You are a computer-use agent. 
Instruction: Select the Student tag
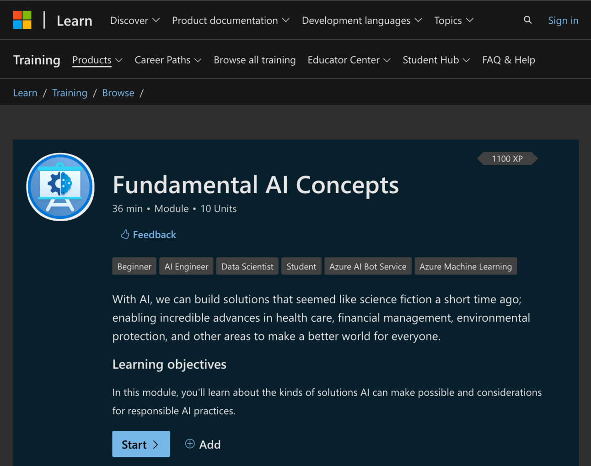point(301,266)
